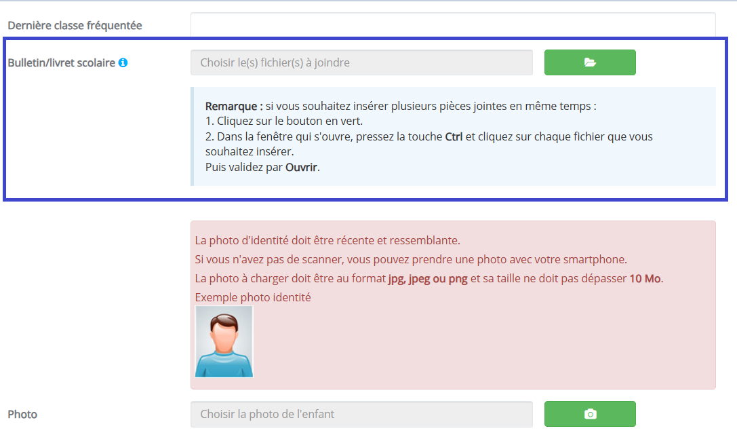Click the bold 'Remarque :' heading
737x435 pixels.
(234, 107)
